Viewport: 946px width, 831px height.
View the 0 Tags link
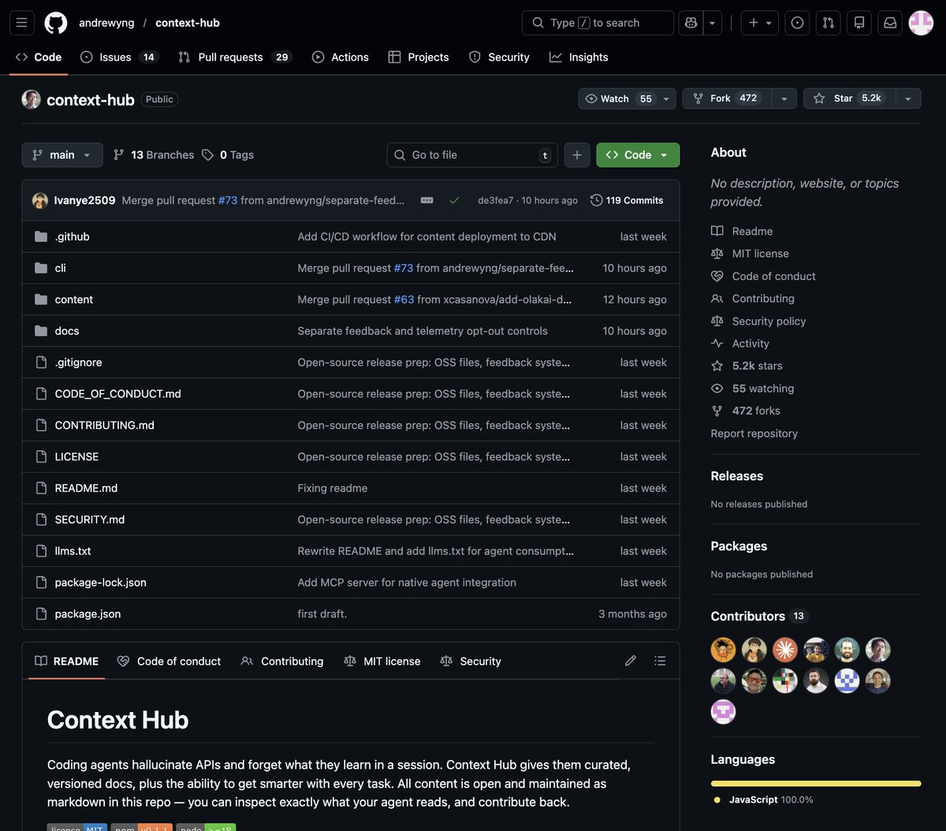(x=228, y=155)
